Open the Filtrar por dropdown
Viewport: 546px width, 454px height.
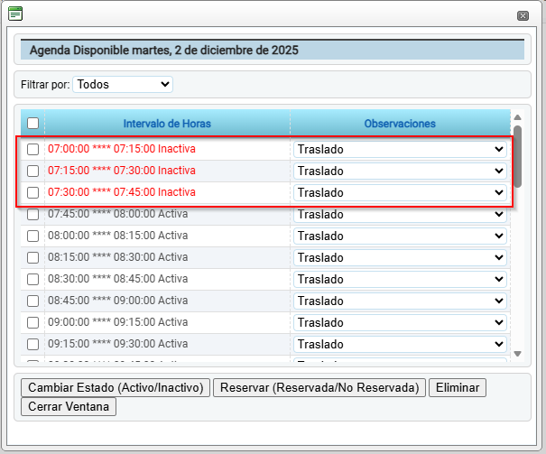point(122,84)
